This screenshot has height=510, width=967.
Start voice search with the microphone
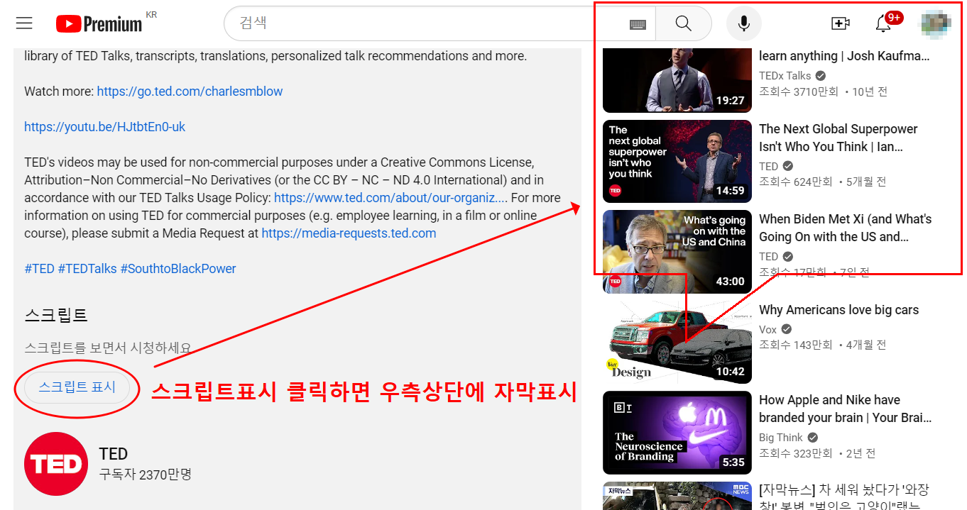(743, 23)
